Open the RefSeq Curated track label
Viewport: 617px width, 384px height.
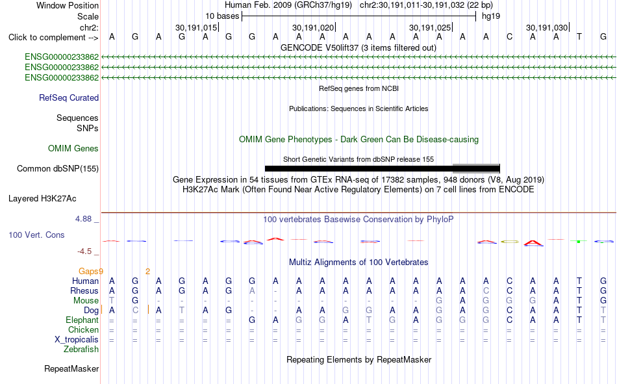pos(69,97)
